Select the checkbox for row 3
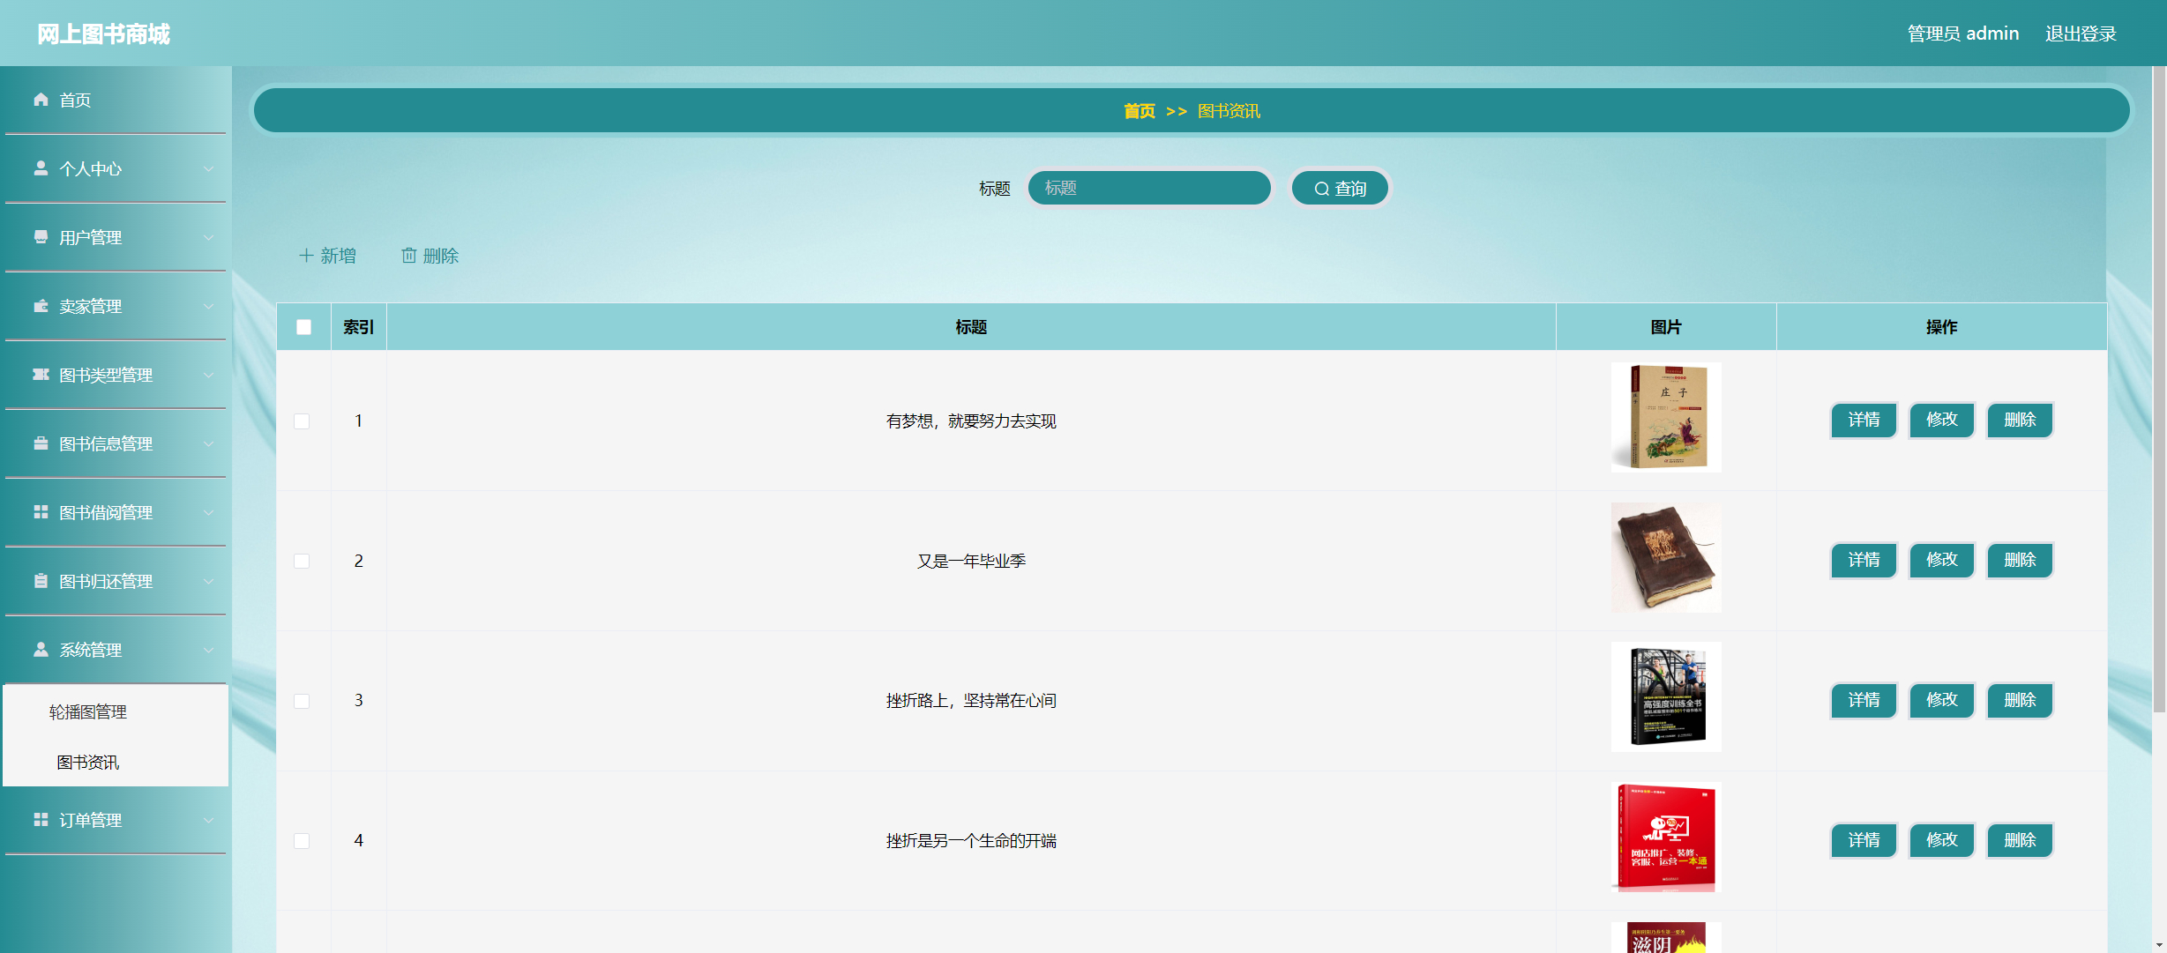The width and height of the screenshot is (2167, 953). [302, 701]
